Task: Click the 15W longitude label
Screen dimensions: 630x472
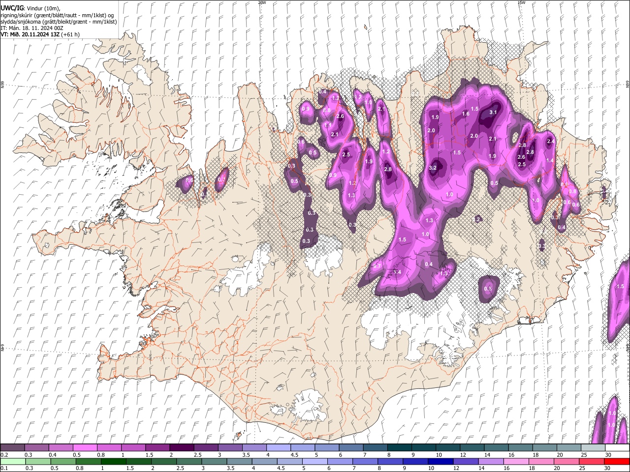Action: click(521, 2)
